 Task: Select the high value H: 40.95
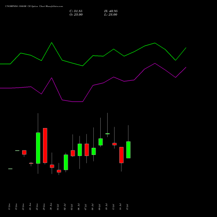[x=111, y=11]
